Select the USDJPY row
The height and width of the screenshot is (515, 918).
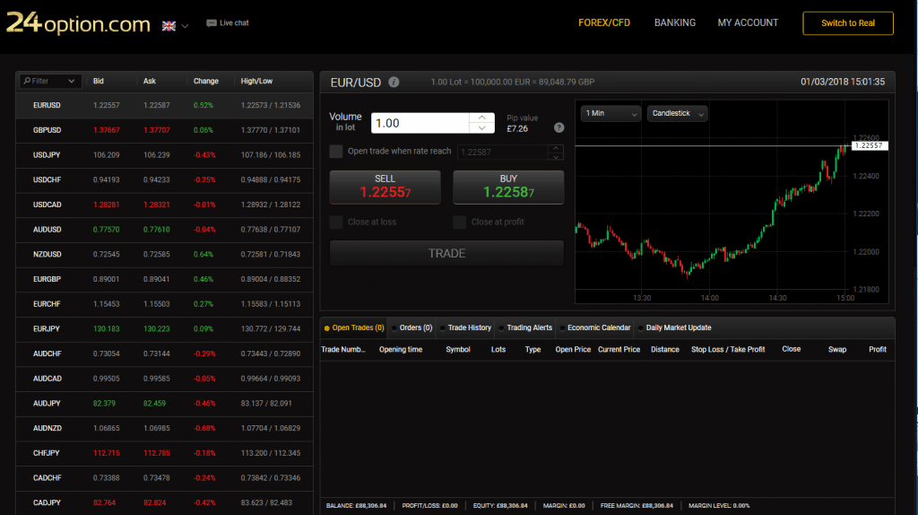coord(165,155)
